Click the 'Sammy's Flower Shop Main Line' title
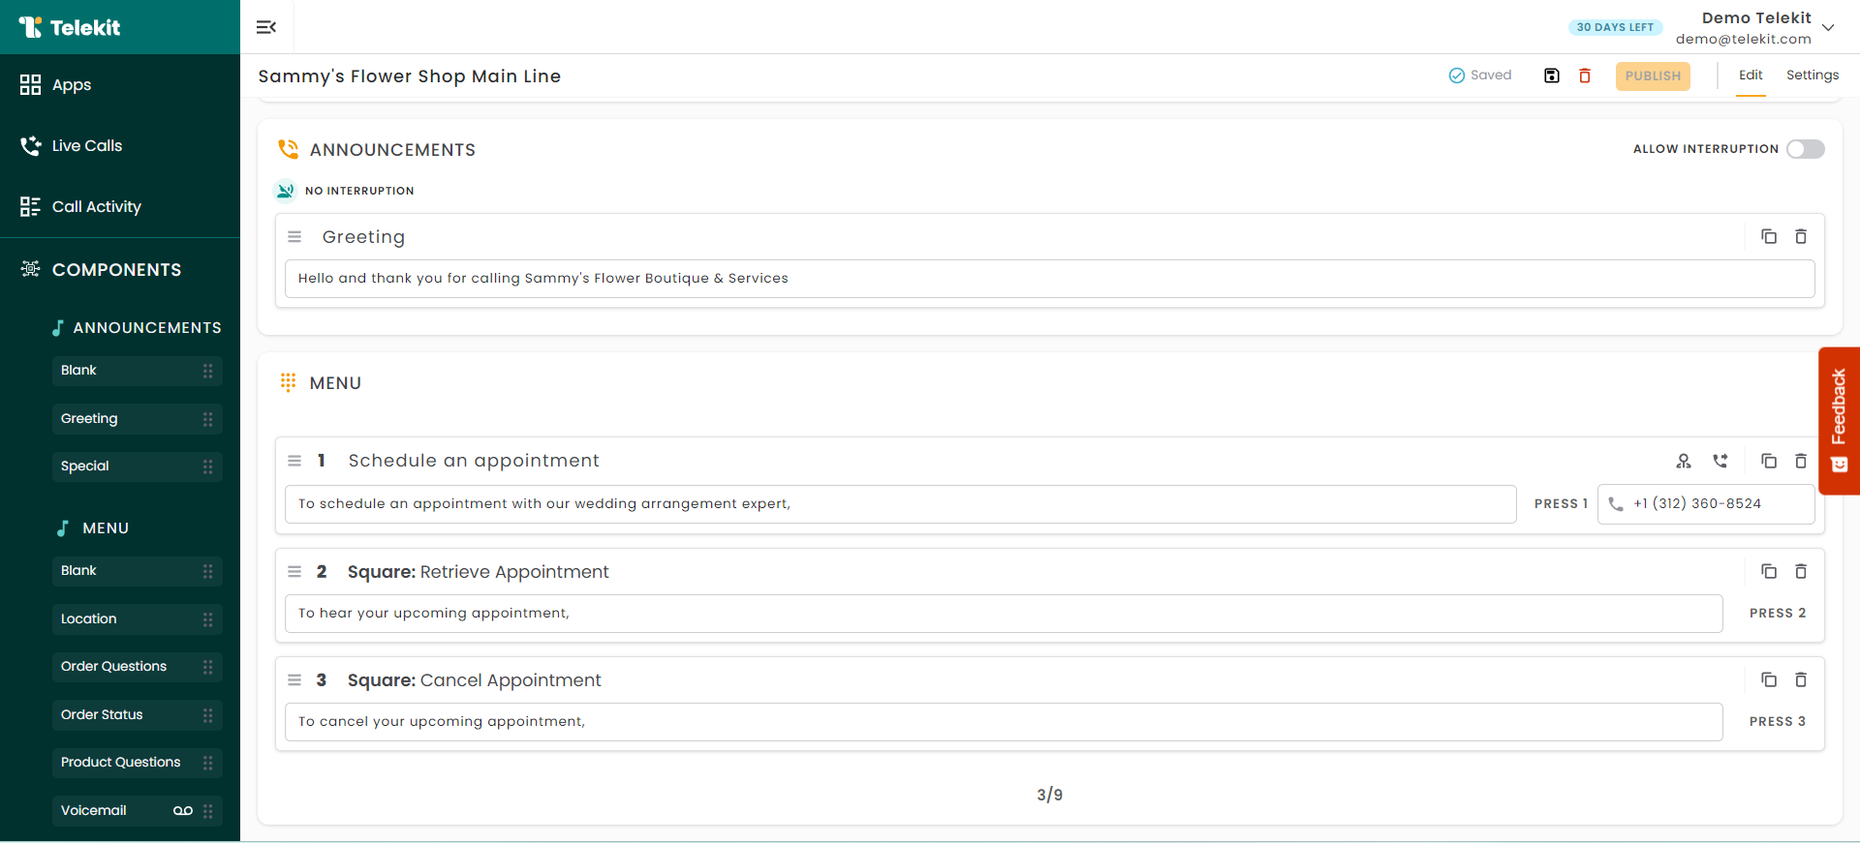1860x843 pixels. 410,76
